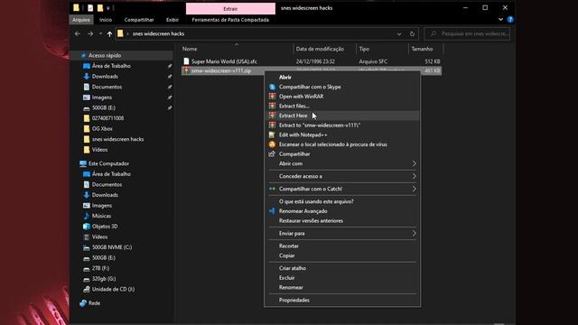This screenshot has height=325, width=578.
Task: Click WinRAR icon beside Extract Here
Action: click(x=272, y=116)
